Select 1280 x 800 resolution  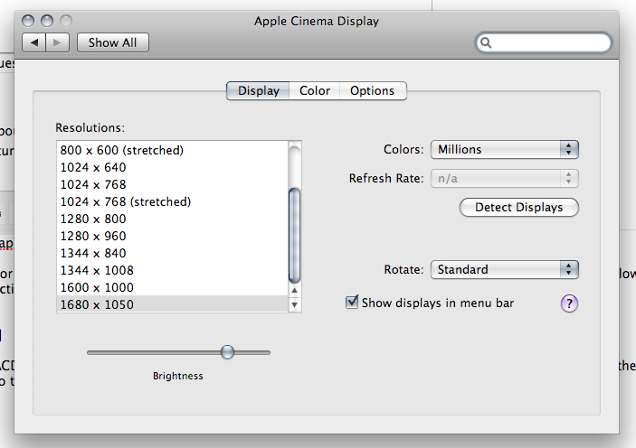click(x=173, y=219)
